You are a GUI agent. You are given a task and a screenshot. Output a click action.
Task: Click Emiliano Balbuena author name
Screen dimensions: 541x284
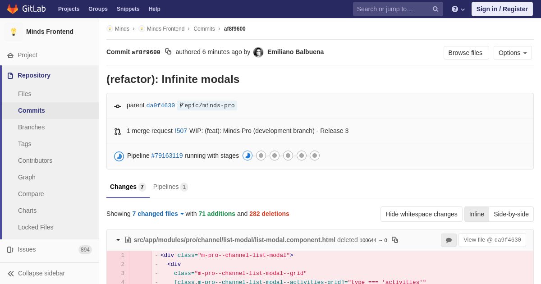coord(295,52)
